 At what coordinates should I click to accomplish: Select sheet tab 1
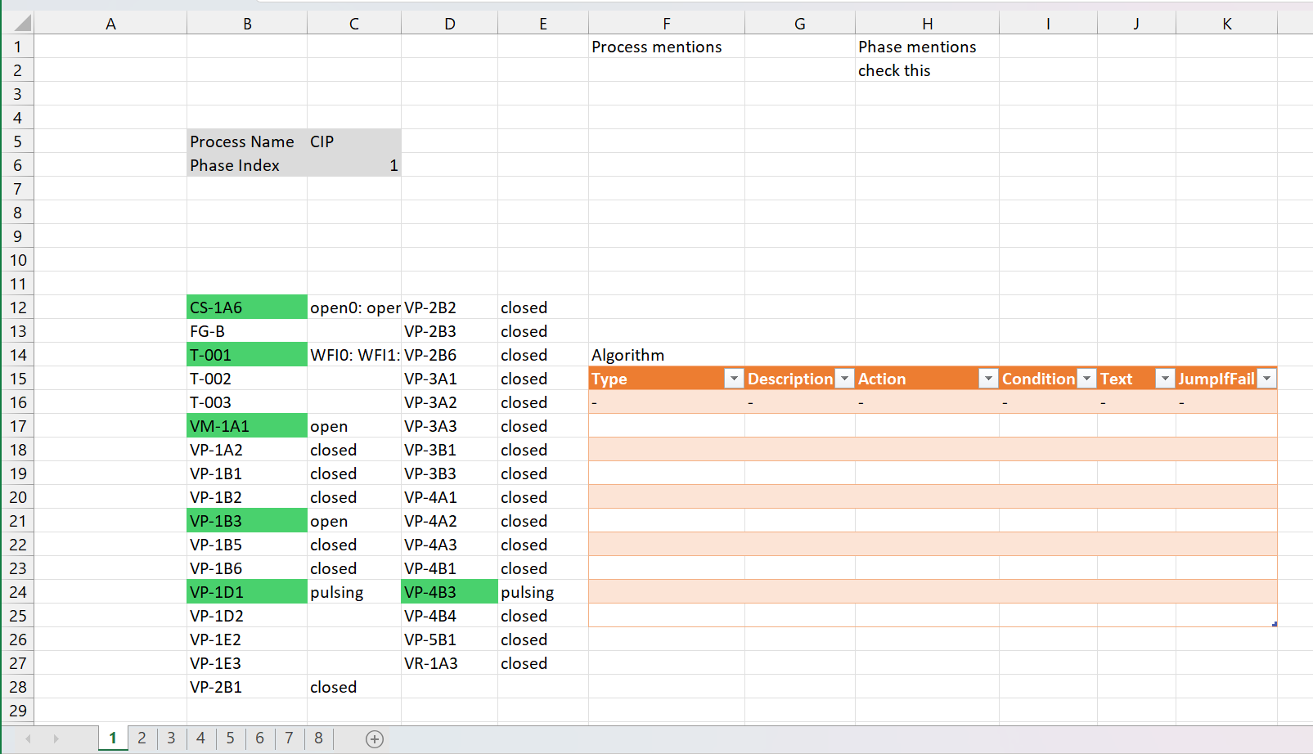click(x=113, y=738)
